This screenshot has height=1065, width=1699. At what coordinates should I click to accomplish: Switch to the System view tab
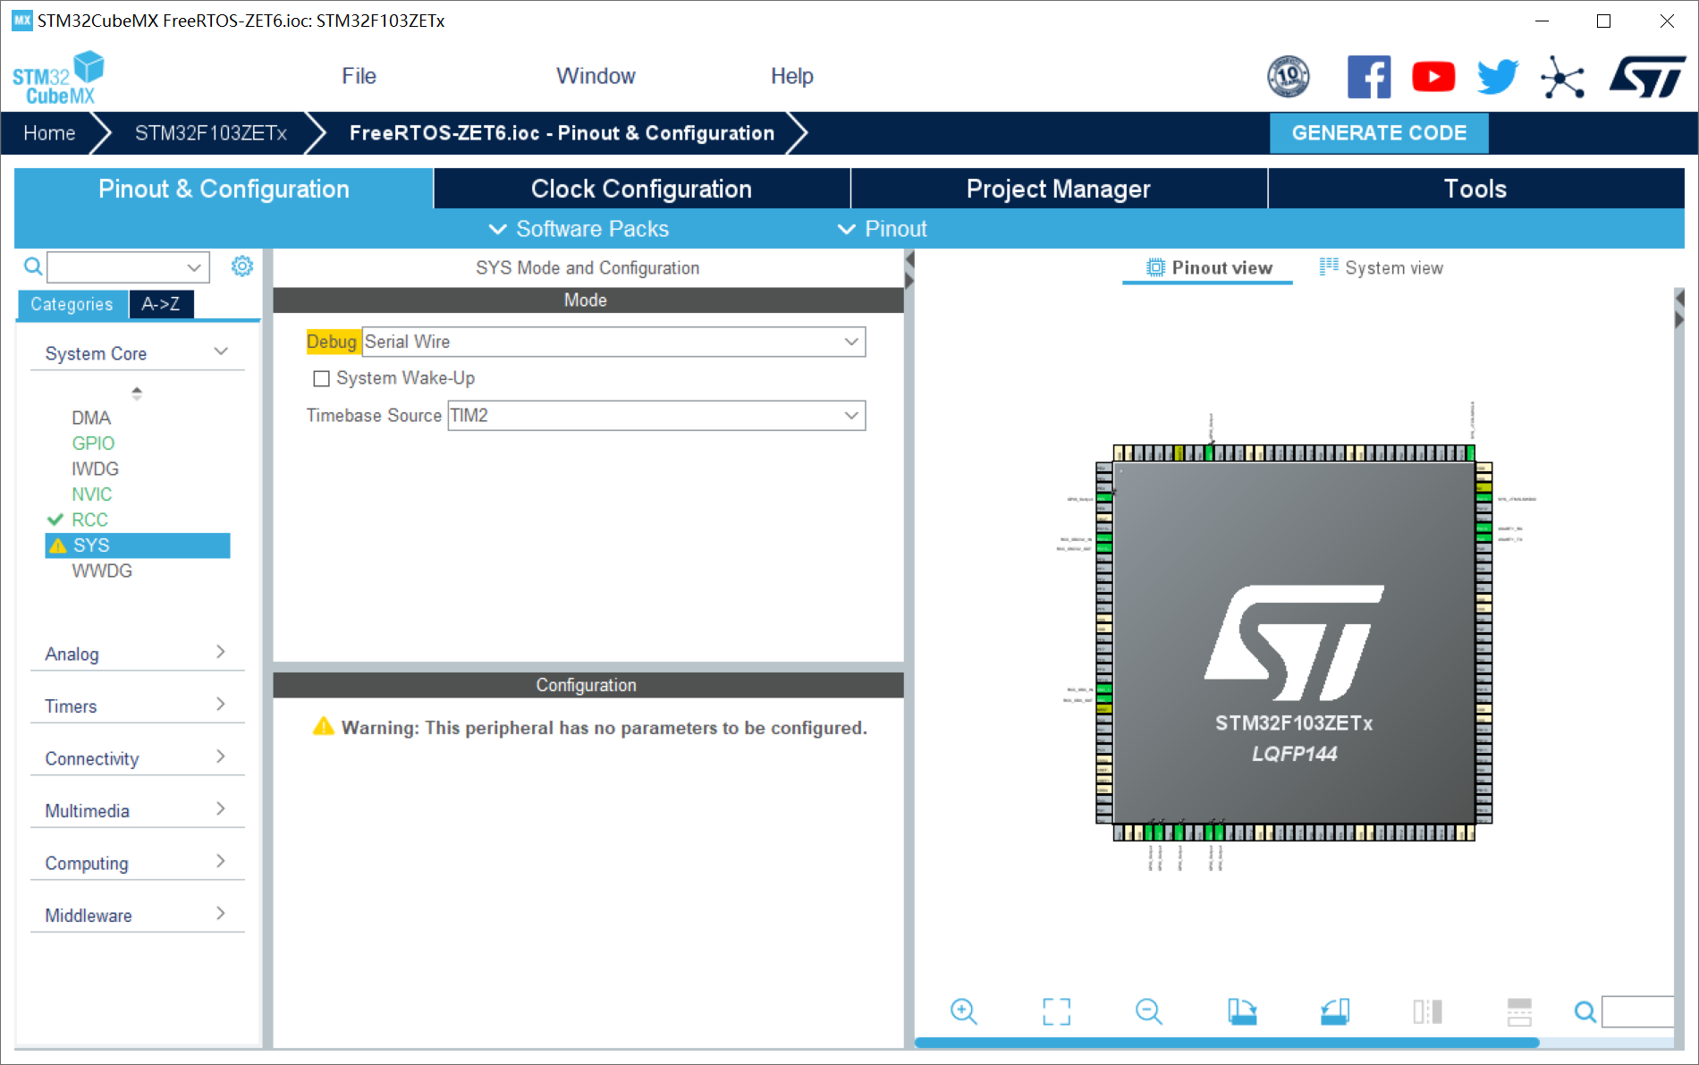click(1382, 267)
